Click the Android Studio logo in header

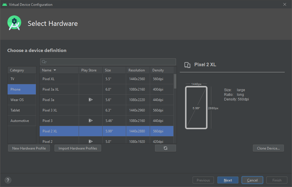(x=14, y=24)
